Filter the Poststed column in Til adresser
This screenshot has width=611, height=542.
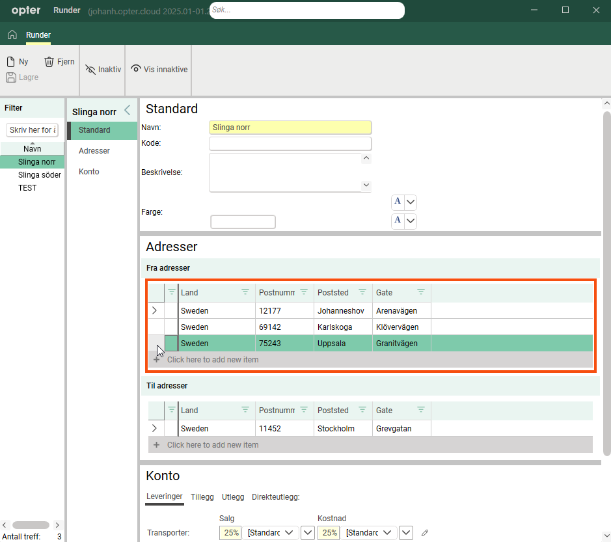click(x=362, y=410)
